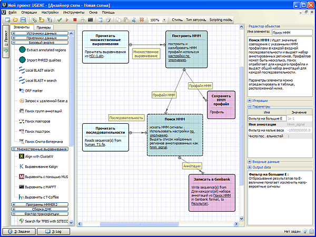Open the Стиль toolbar button
The image size is (316, 237).
(x=177, y=20)
